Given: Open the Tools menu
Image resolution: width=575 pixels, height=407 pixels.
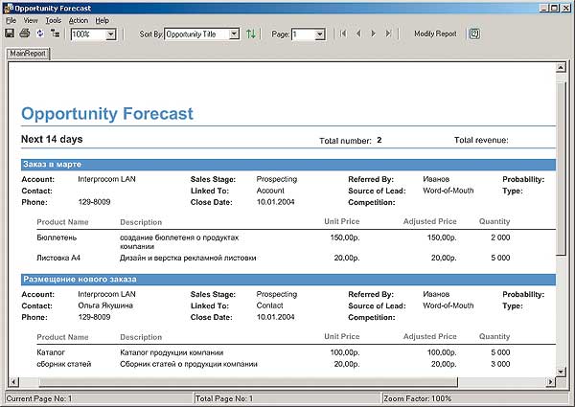Looking at the screenshot, I should 53,20.
